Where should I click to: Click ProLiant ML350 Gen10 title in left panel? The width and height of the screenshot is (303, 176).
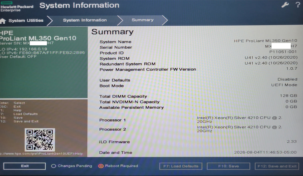coord(38,38)
